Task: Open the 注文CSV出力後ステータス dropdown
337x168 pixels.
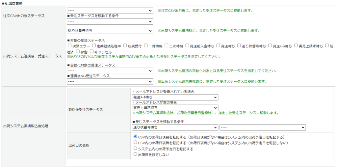Action: click(x=110, y=11)
